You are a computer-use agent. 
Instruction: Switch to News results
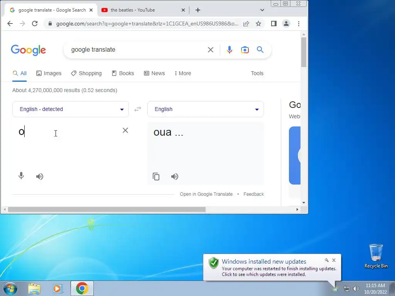(x=154, y=73)
